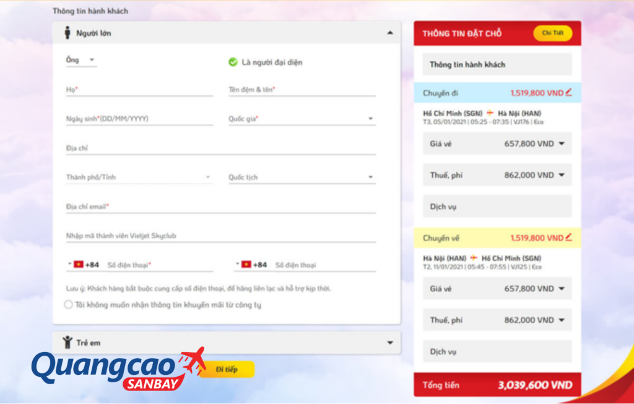
Task: Click the VJ176 flight details line
Action: (x=483, y=122)
